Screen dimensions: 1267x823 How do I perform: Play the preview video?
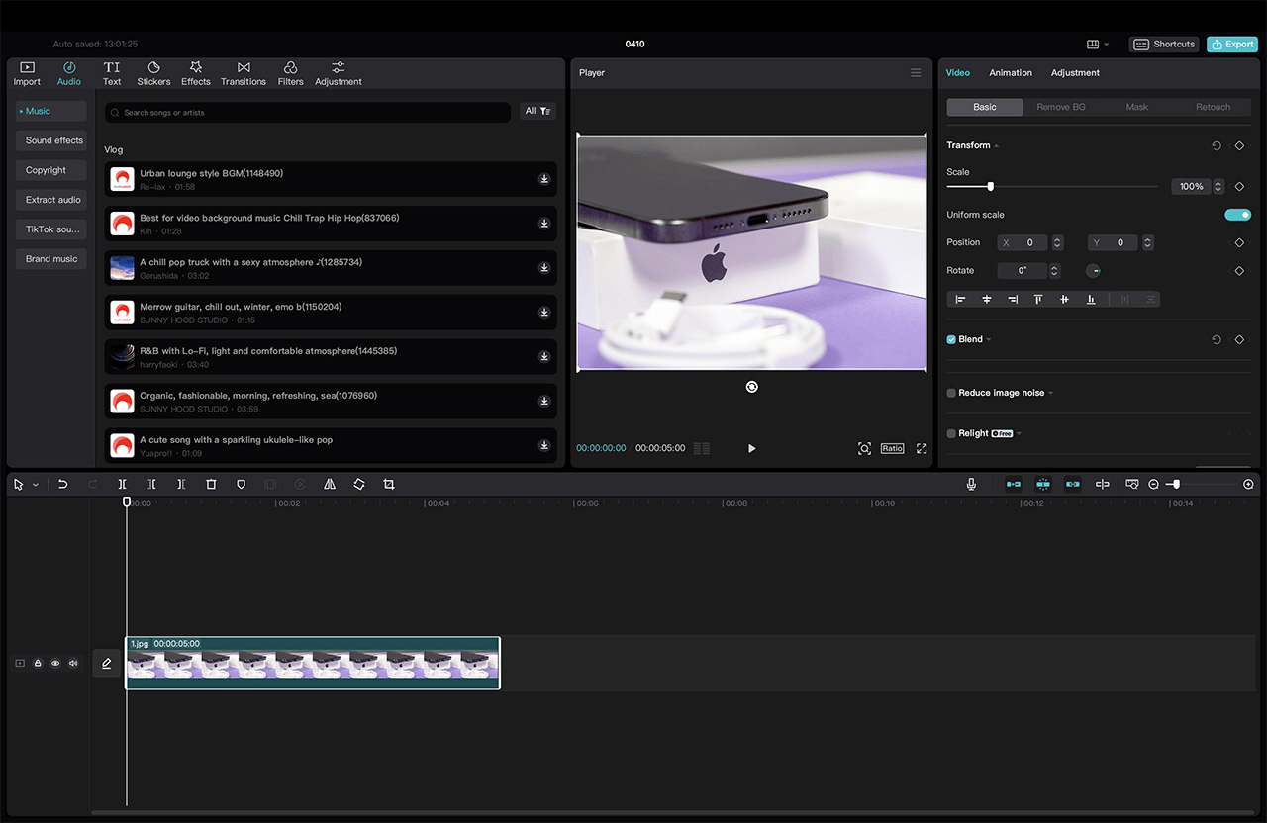click(751, 448)
